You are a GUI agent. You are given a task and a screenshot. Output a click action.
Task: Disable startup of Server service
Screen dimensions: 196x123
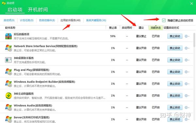coord(175,119)
